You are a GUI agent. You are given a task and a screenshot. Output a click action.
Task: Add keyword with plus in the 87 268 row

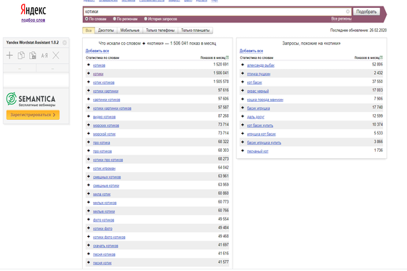[89, 116]
